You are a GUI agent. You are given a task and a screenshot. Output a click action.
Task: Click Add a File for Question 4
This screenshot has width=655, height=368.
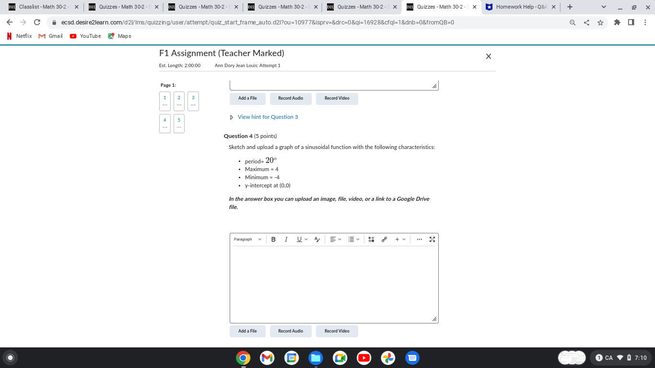(247, 331)
